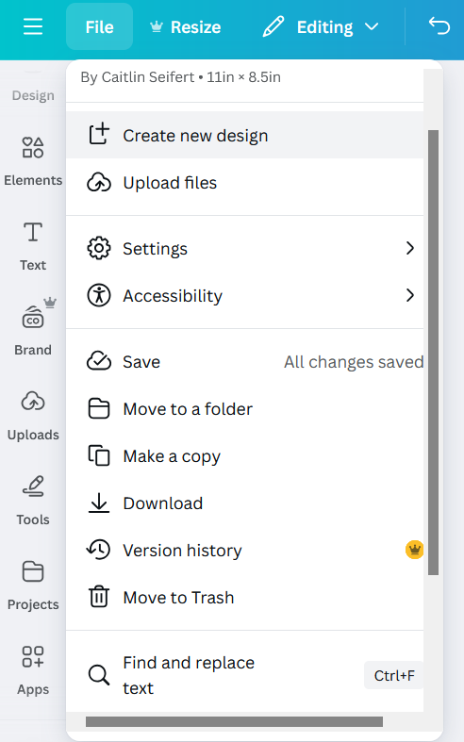
Task: Open the Text sidebar panel icon
Action: pos(33,232)
